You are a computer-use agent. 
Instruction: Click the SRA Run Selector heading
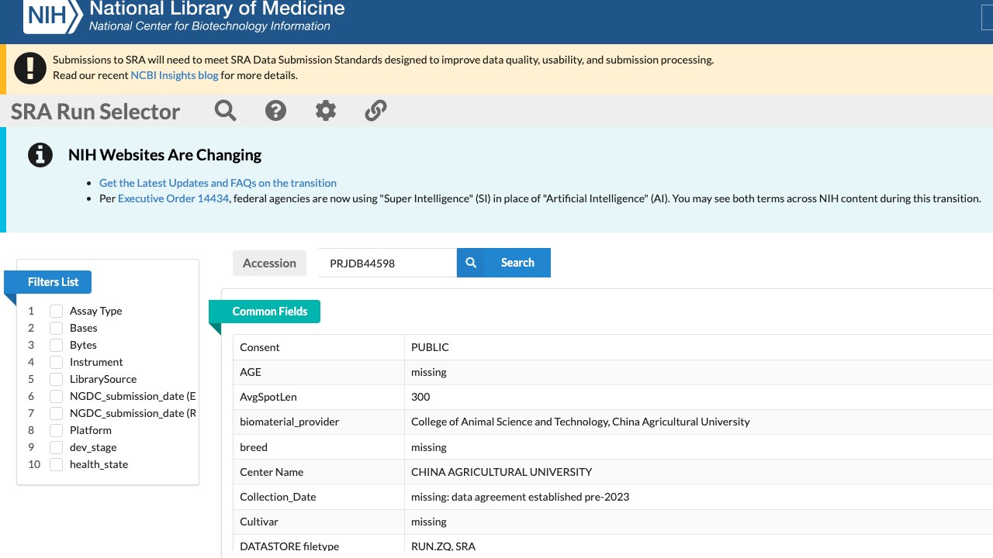[95, 112]
